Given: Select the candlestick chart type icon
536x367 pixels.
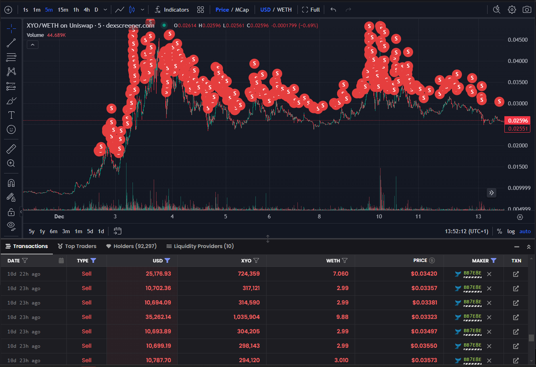Looking at the screenshot, I should 132,9.
